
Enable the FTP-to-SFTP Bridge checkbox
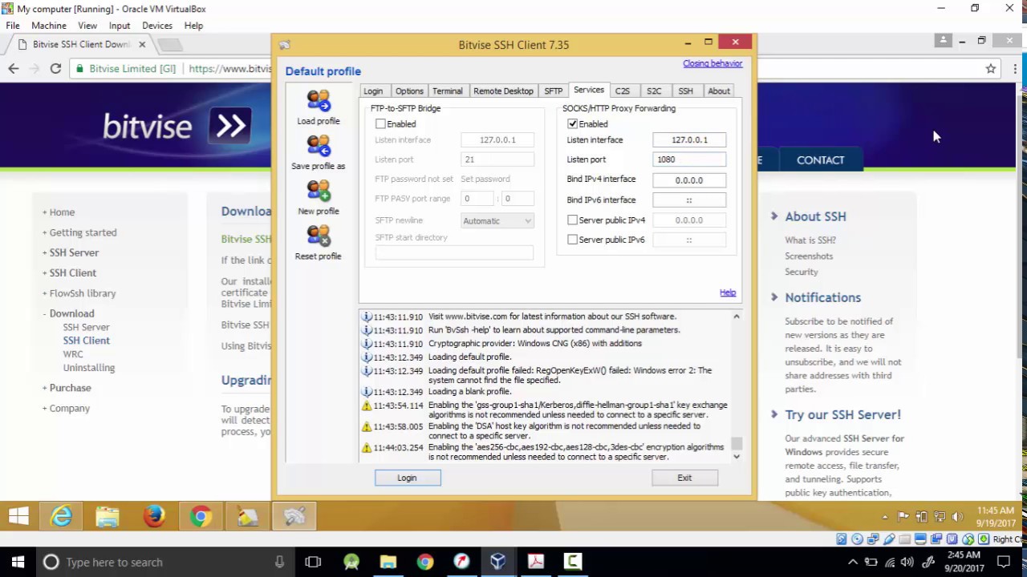(x=380, y=124)
